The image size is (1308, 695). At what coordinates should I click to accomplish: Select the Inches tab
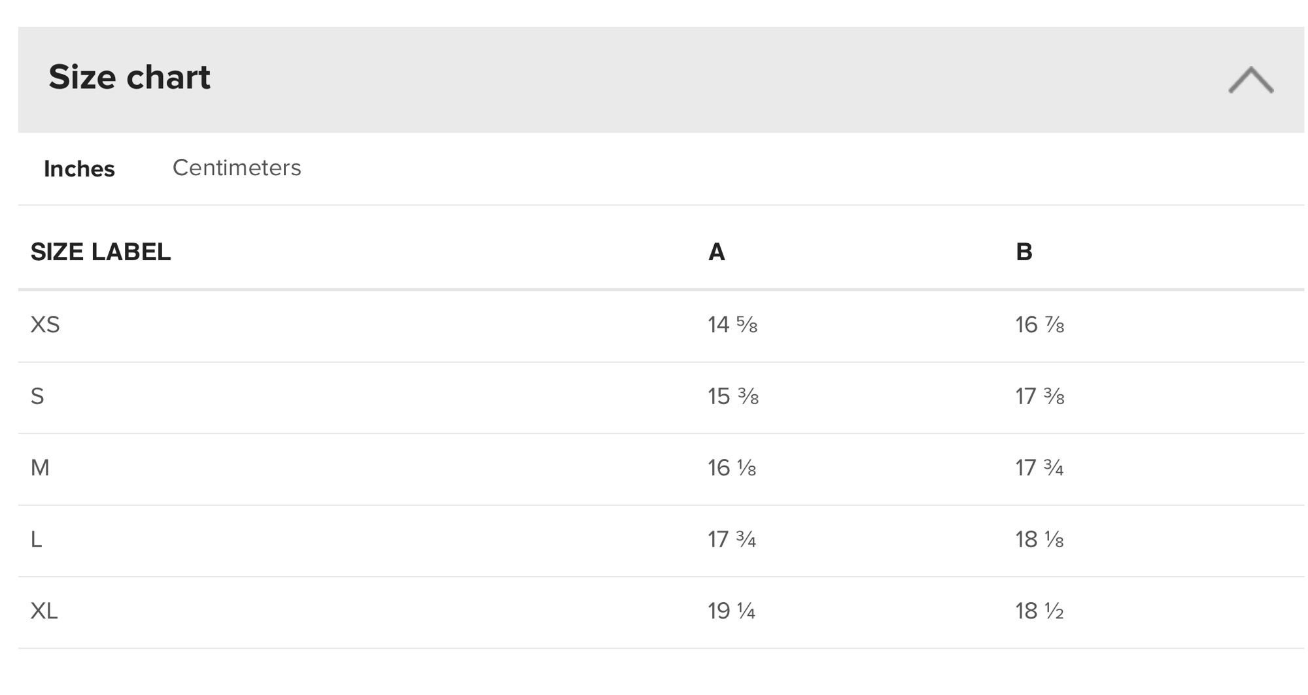click(x=79, y=169)
